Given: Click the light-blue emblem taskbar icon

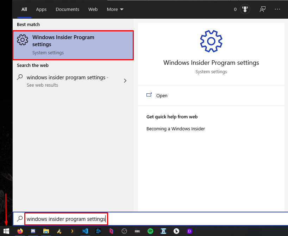Looking at the screenshot, I should (163, 231).
